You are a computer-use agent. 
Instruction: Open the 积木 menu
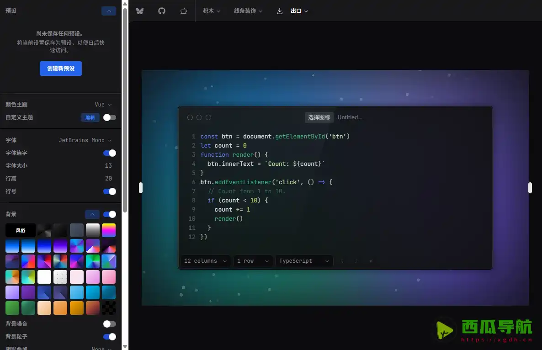click(212, 11)
